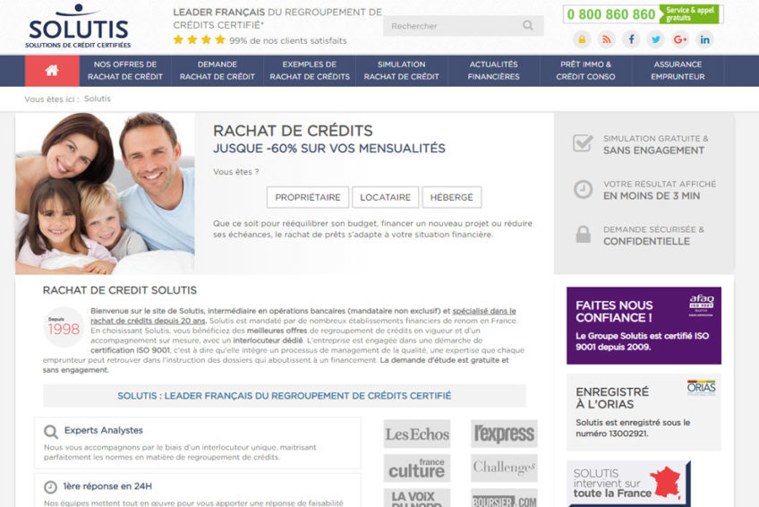Screen dimensions: 759x507
Task: Click the clock icon next to 1ère réponse en 24H
Action: (x=50, y=486)
